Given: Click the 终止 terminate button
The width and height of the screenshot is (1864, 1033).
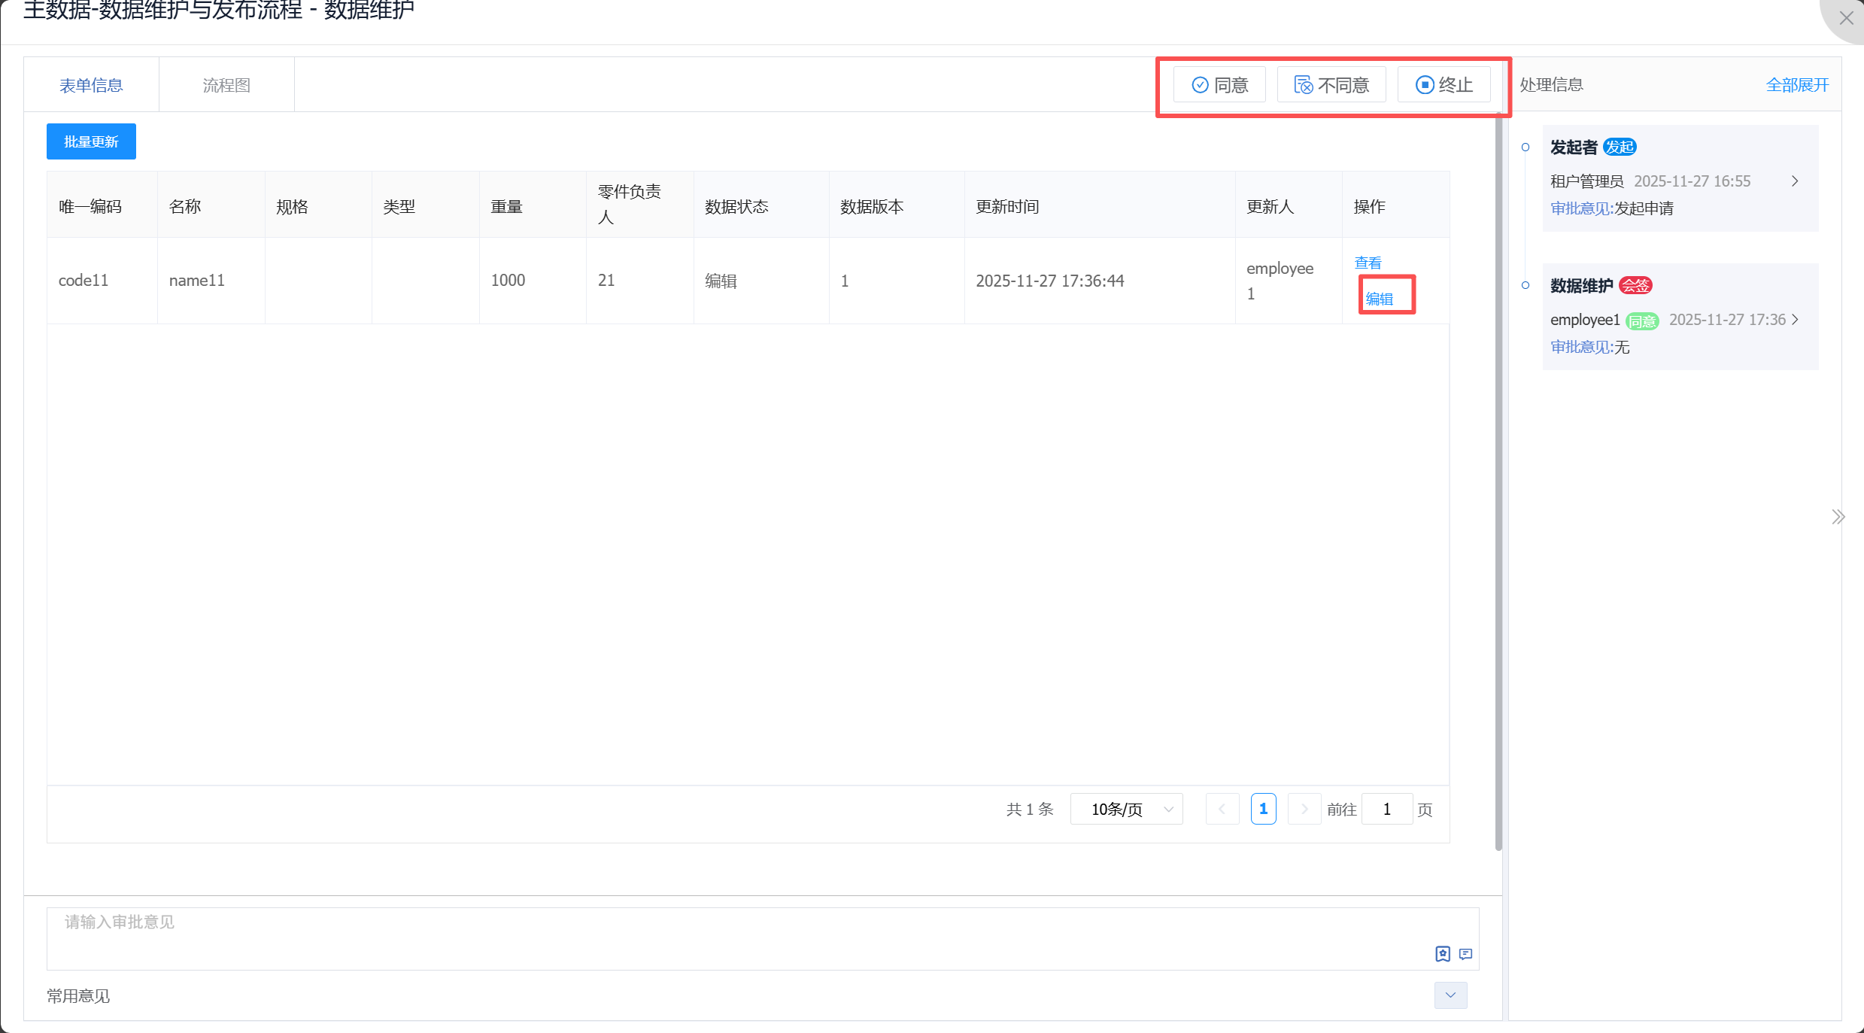Looking at the screenshot, I should [1444, 85].
